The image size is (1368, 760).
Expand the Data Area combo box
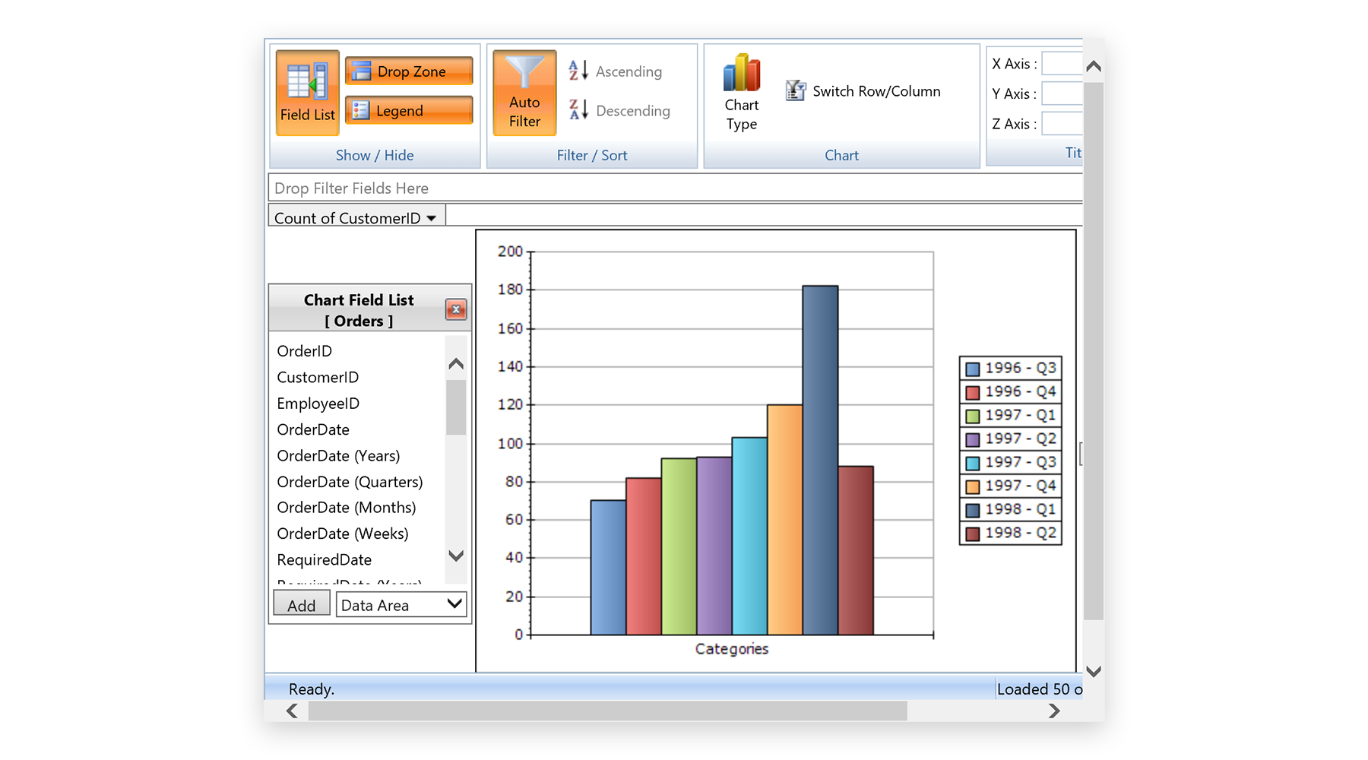454,604
